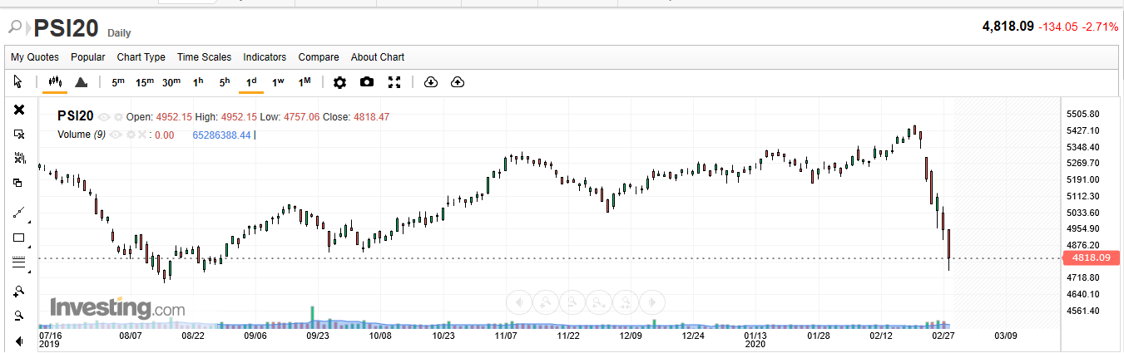Viewport: 1124px width, 353px height.
Task: Click the load chart layout cloud icon
Action: point(430,82)
